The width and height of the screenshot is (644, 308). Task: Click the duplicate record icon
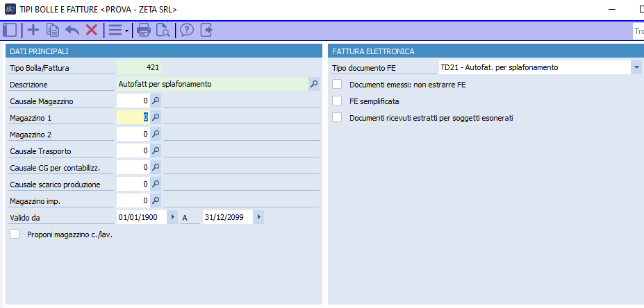coord(53,30)
